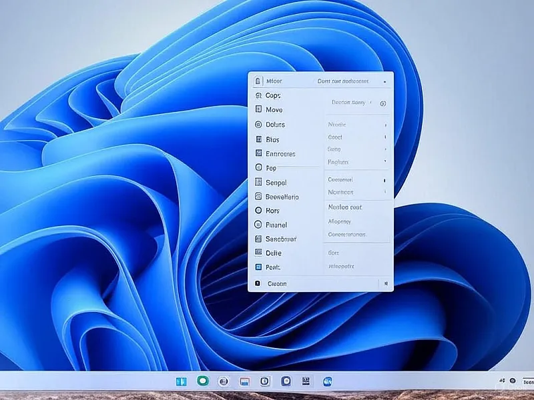Expand the 'Fnoliurs' submenu arrow
Image resolution: width=534 pixels, height=400 pixels.
pos(386,161)
